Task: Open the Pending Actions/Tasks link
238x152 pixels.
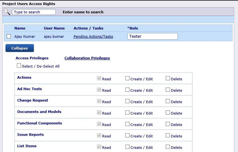Action: coord(93,36)
